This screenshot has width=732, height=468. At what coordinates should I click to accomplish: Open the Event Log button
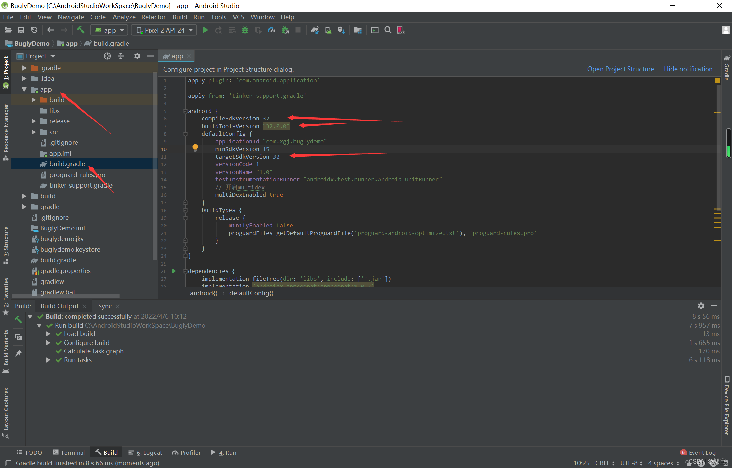(x=698, y=452)
